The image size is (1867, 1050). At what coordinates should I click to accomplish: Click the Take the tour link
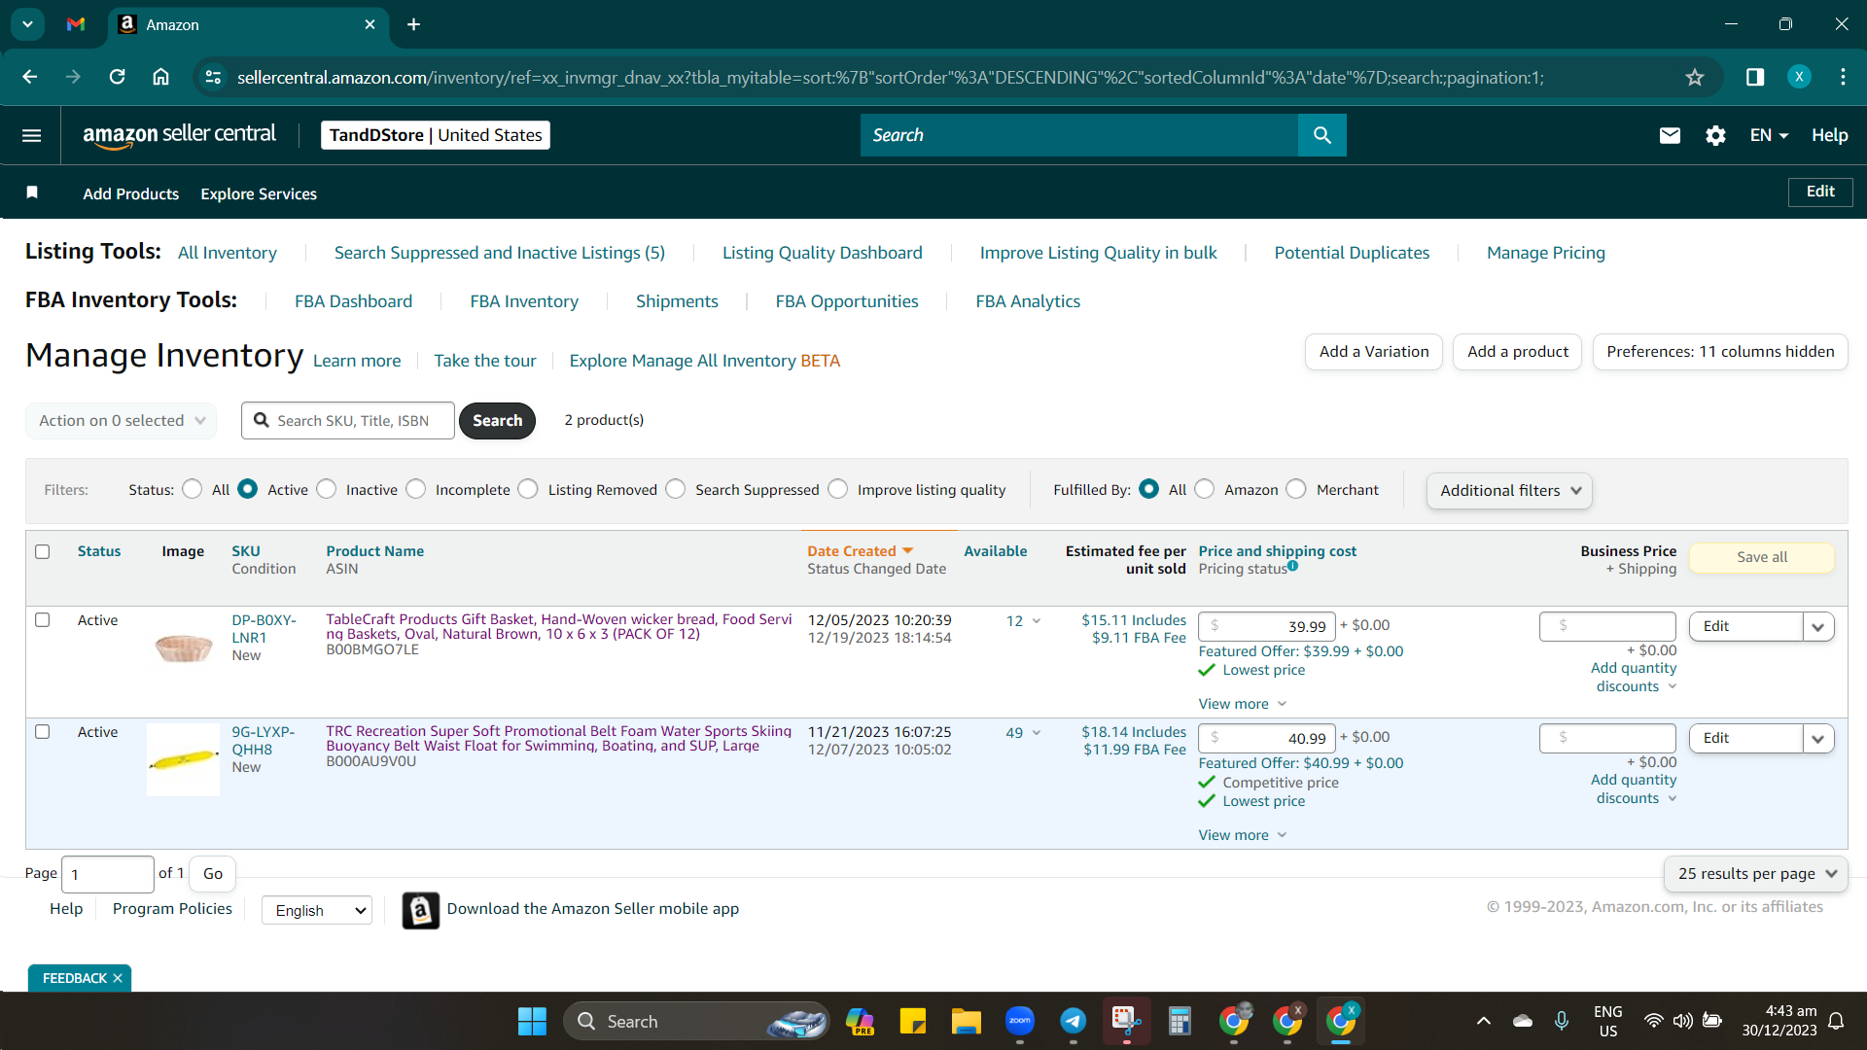tap(484, 361)
